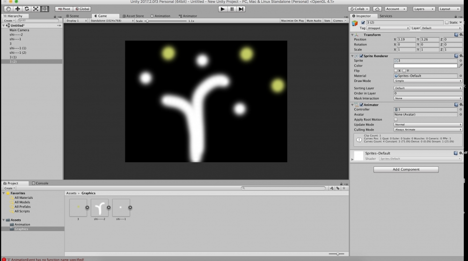
Task: Switch to the Scene tab
Action: pyautogui.click(x=73, y=16)
